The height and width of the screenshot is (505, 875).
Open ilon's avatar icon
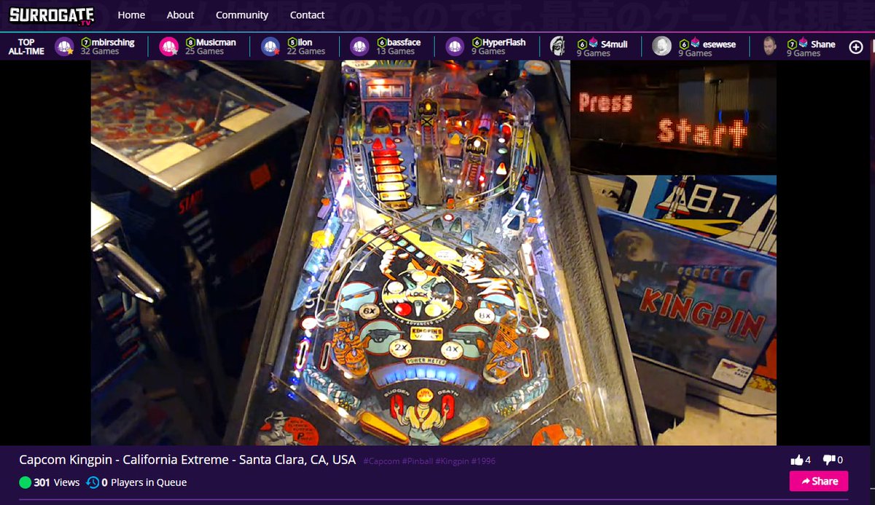click(271, 47)
